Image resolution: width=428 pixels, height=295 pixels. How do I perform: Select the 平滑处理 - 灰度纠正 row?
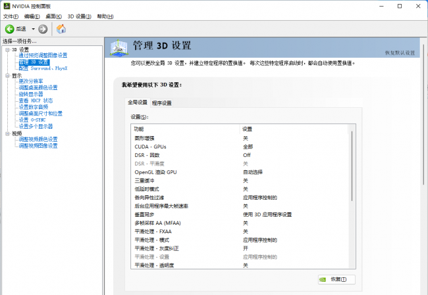pyautogui.click(x=240, y=248)
